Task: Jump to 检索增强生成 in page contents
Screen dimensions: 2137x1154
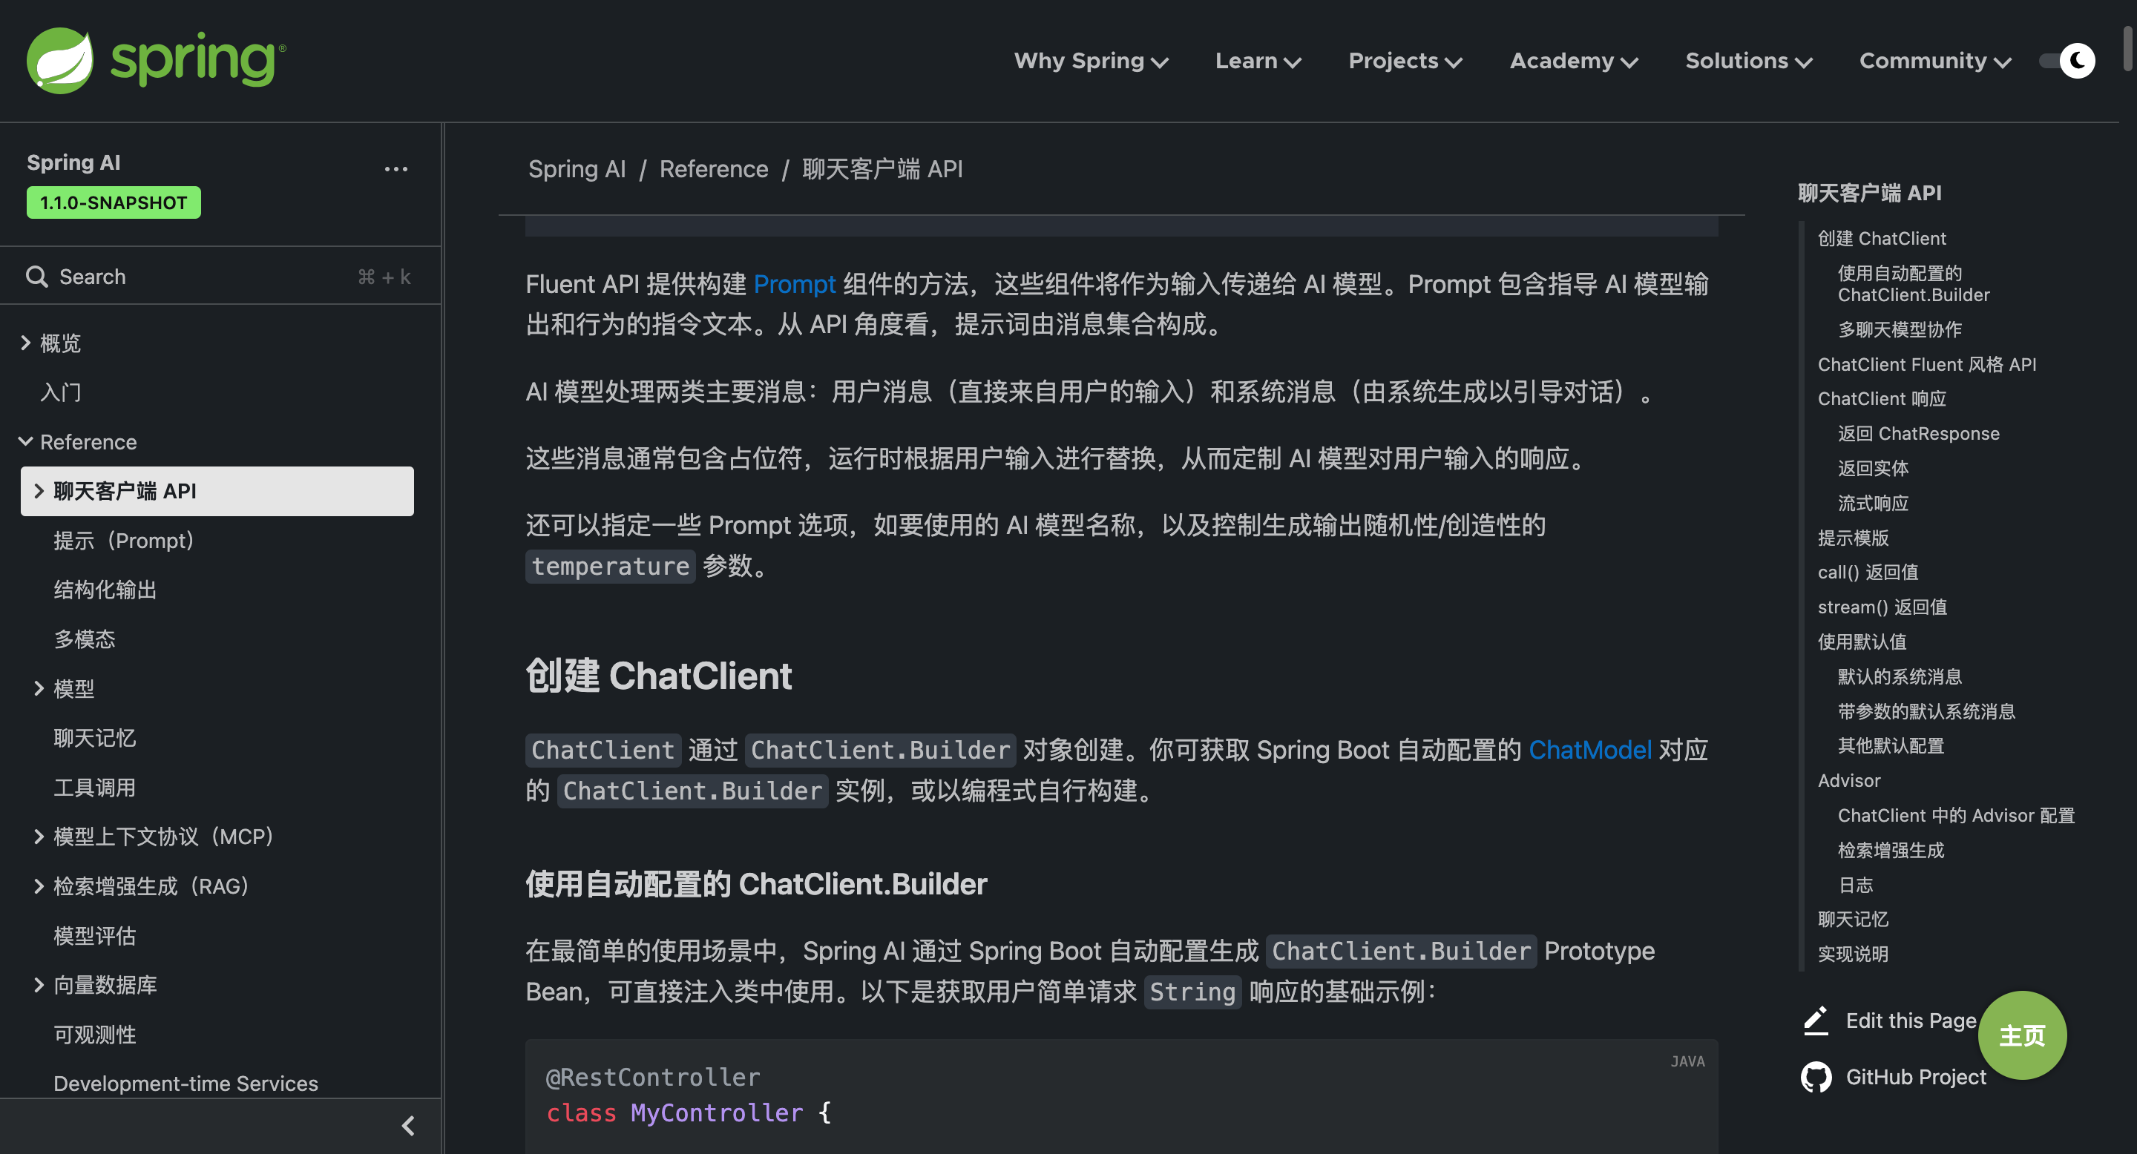Action: [1891, 849]
